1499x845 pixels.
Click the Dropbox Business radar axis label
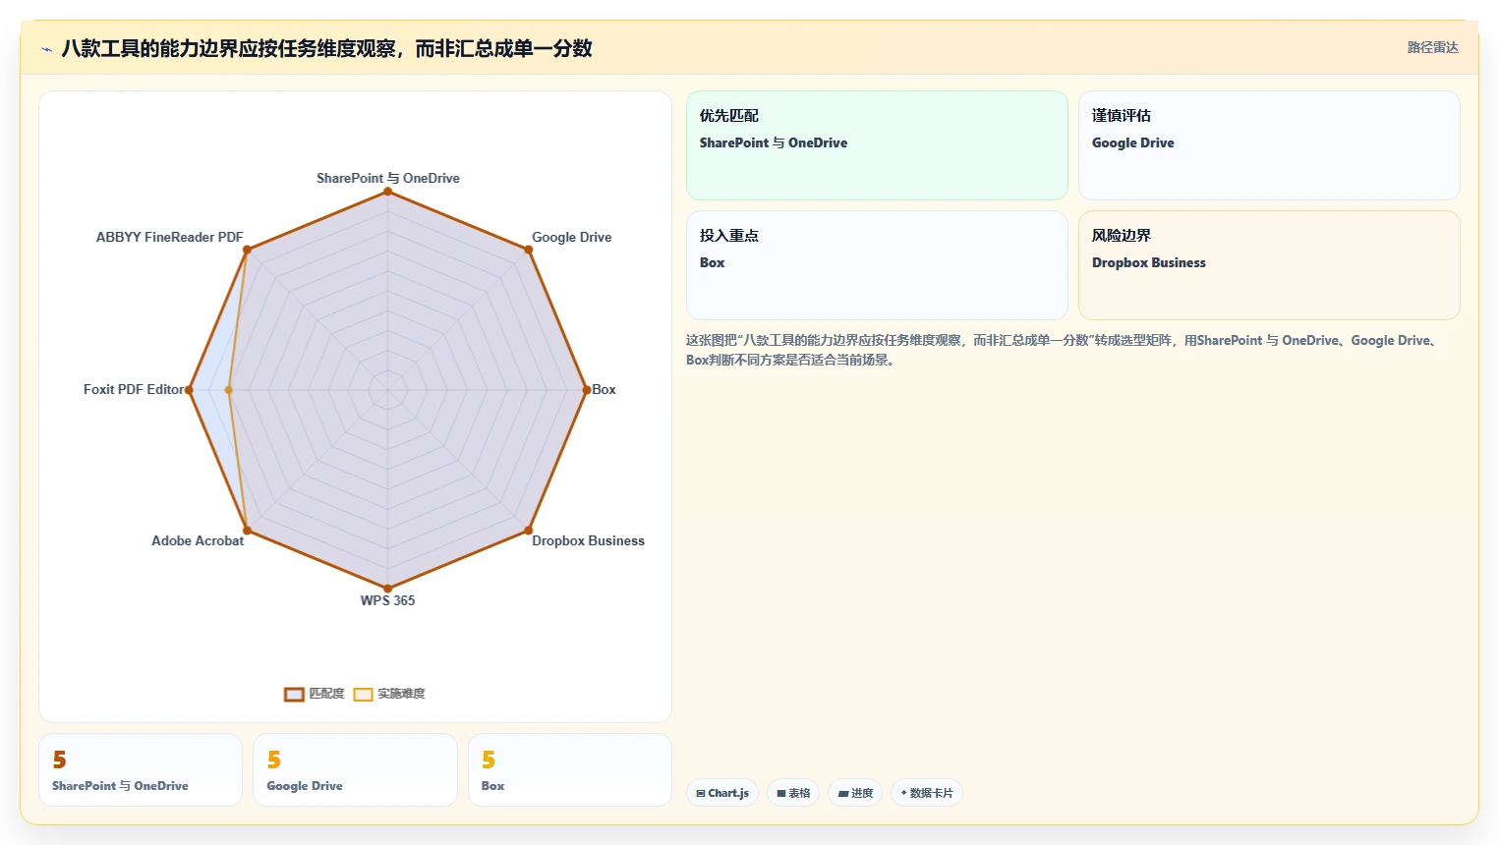(x=588, y=540)
